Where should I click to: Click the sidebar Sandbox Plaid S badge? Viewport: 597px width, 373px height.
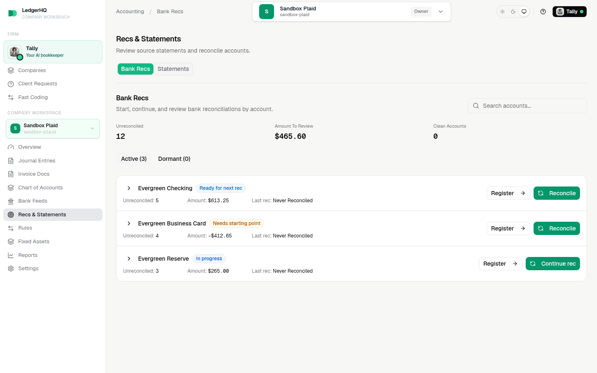point(15,128)
